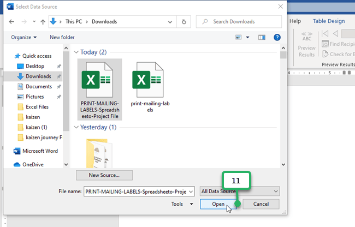Select Microsoft Word in the navigation pane
The width and height of the screenshot is (355, 227).
click(35, 151)
